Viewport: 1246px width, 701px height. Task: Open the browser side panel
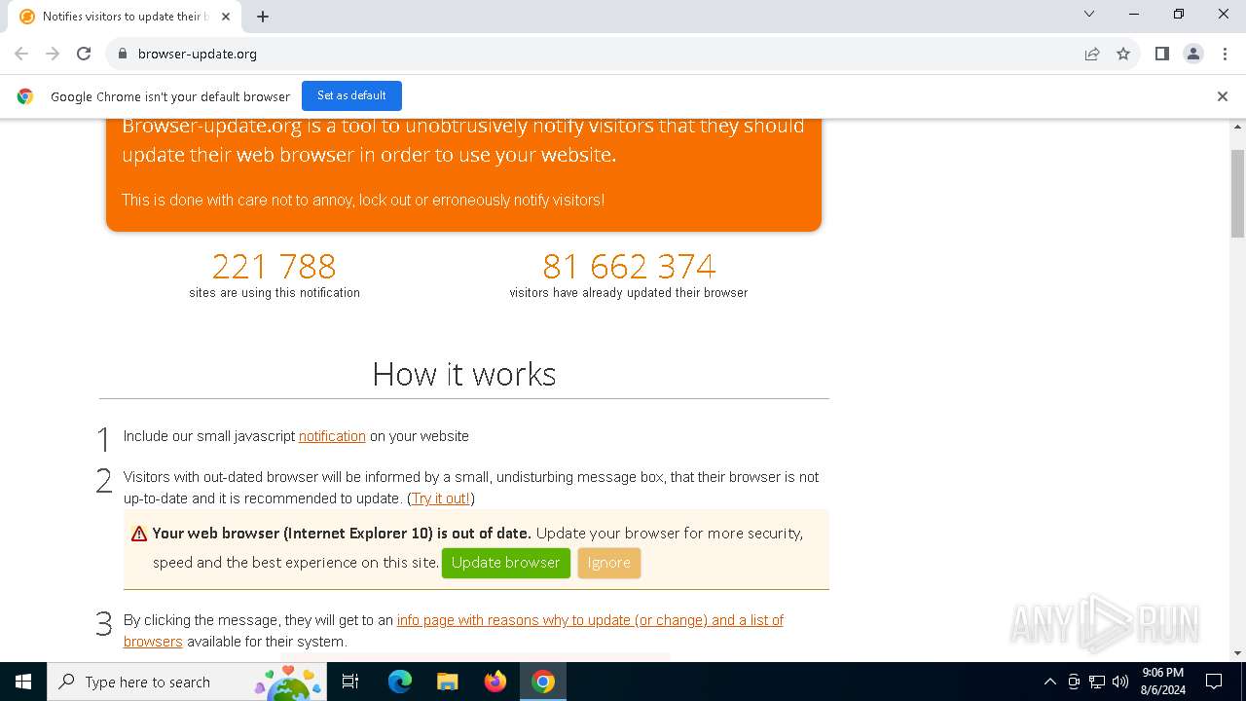tap(1161, 54)
